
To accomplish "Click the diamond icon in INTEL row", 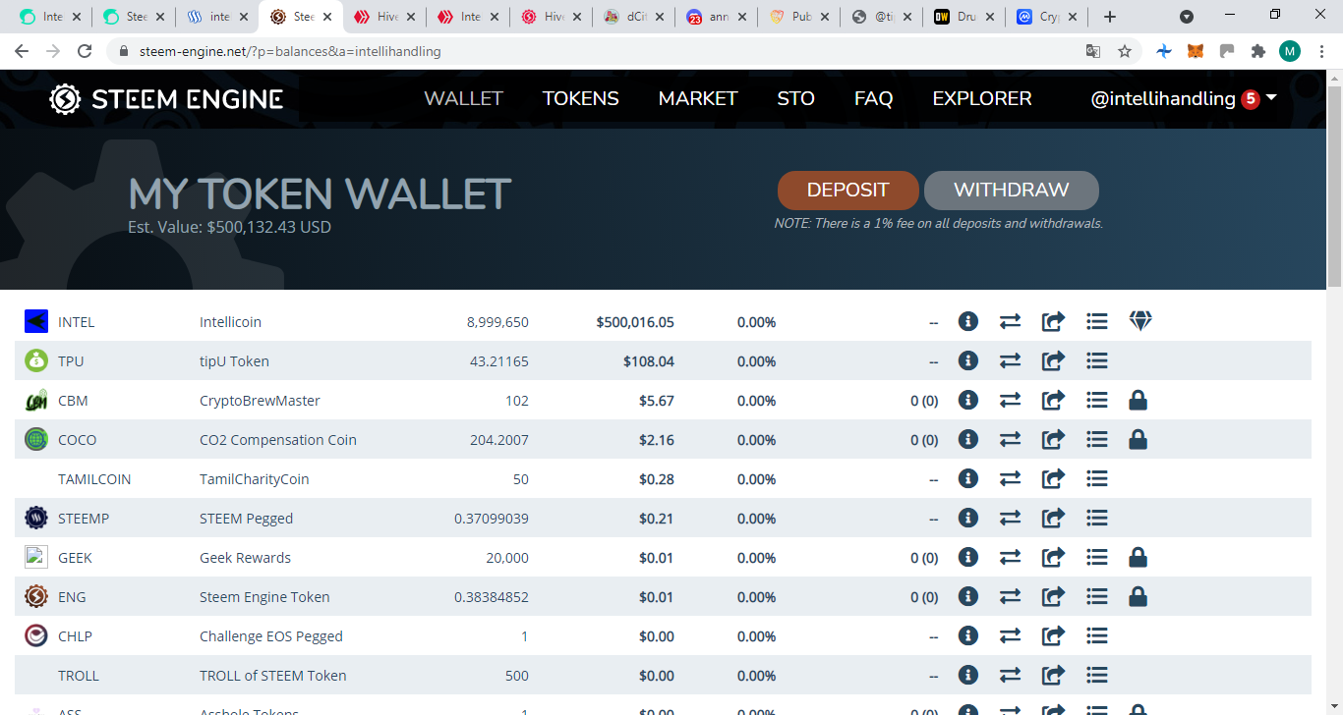I will click(1139, 321).
